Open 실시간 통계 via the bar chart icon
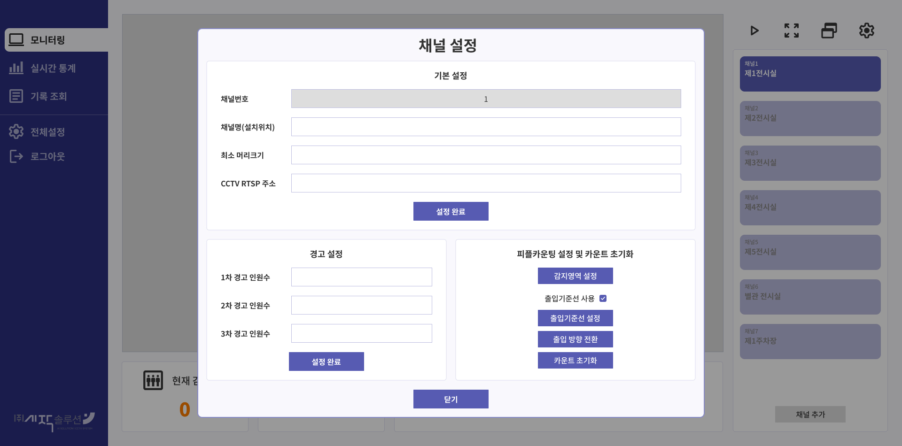The image size is (902, 446). (17, 68)
